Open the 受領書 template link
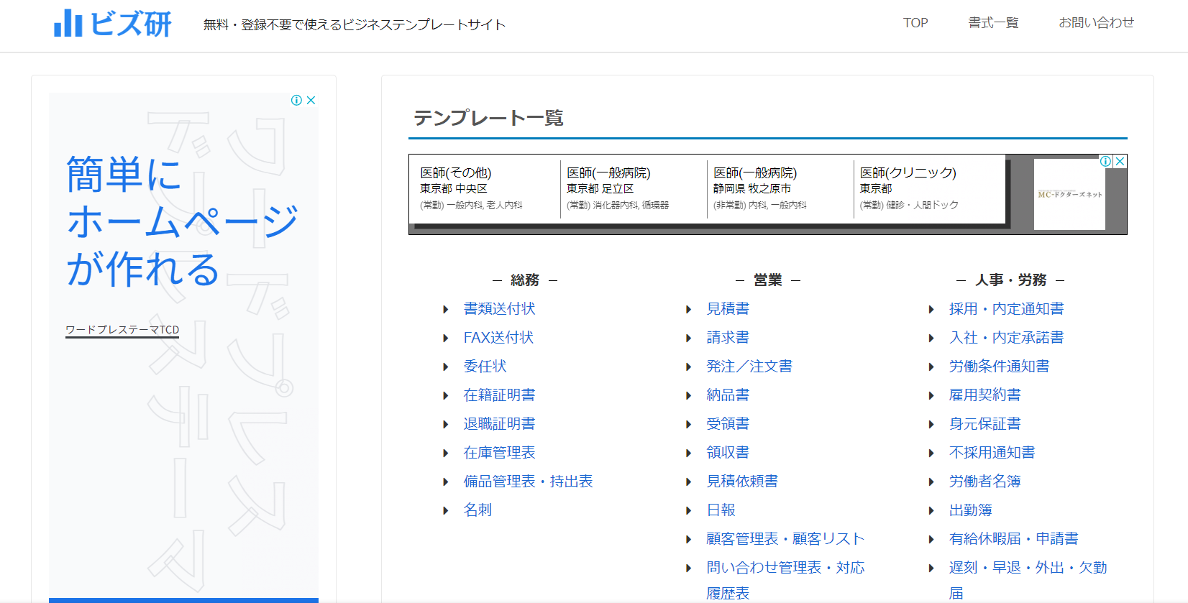The image size is (1188, 603). 728,424
